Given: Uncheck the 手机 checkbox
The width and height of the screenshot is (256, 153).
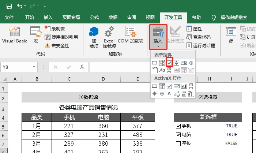Looking at the screenshot, I should [x=178, y=126].
